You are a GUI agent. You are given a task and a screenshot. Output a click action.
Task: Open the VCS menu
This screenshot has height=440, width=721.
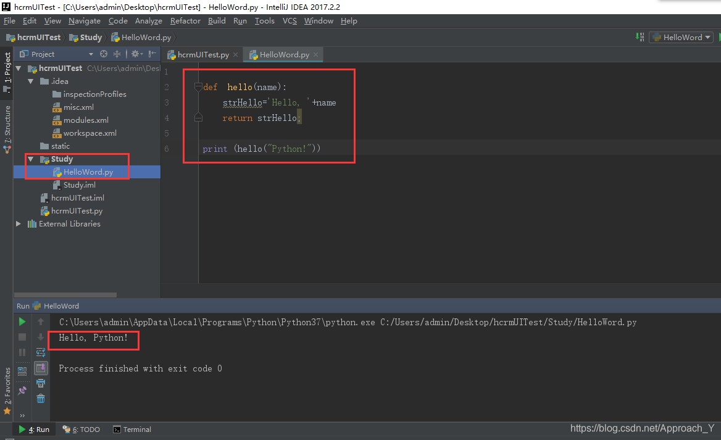point(290,21)
